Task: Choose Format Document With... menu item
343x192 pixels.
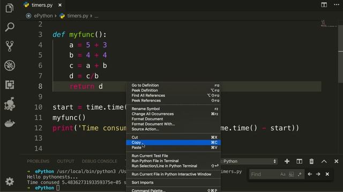Action: [x=173, y=124]
